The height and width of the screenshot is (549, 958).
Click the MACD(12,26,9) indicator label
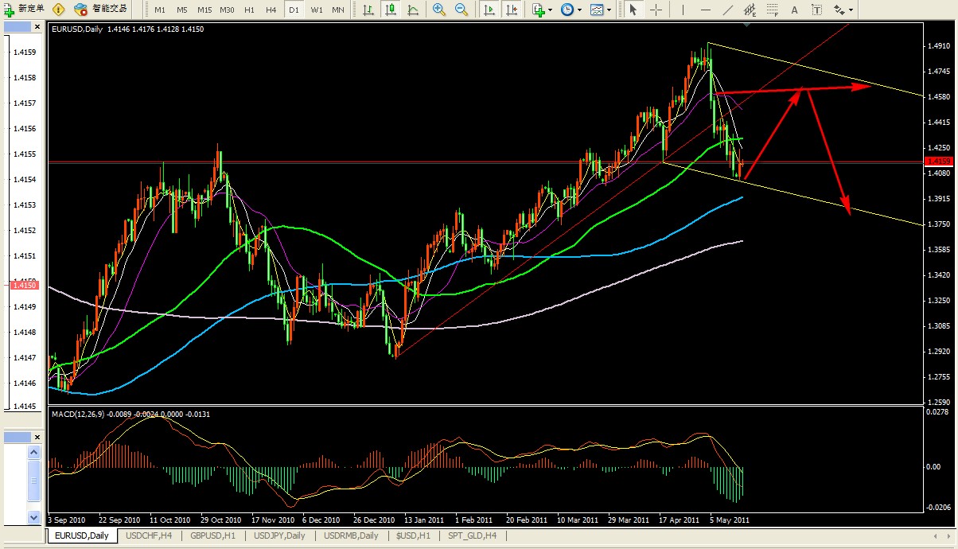80,414
